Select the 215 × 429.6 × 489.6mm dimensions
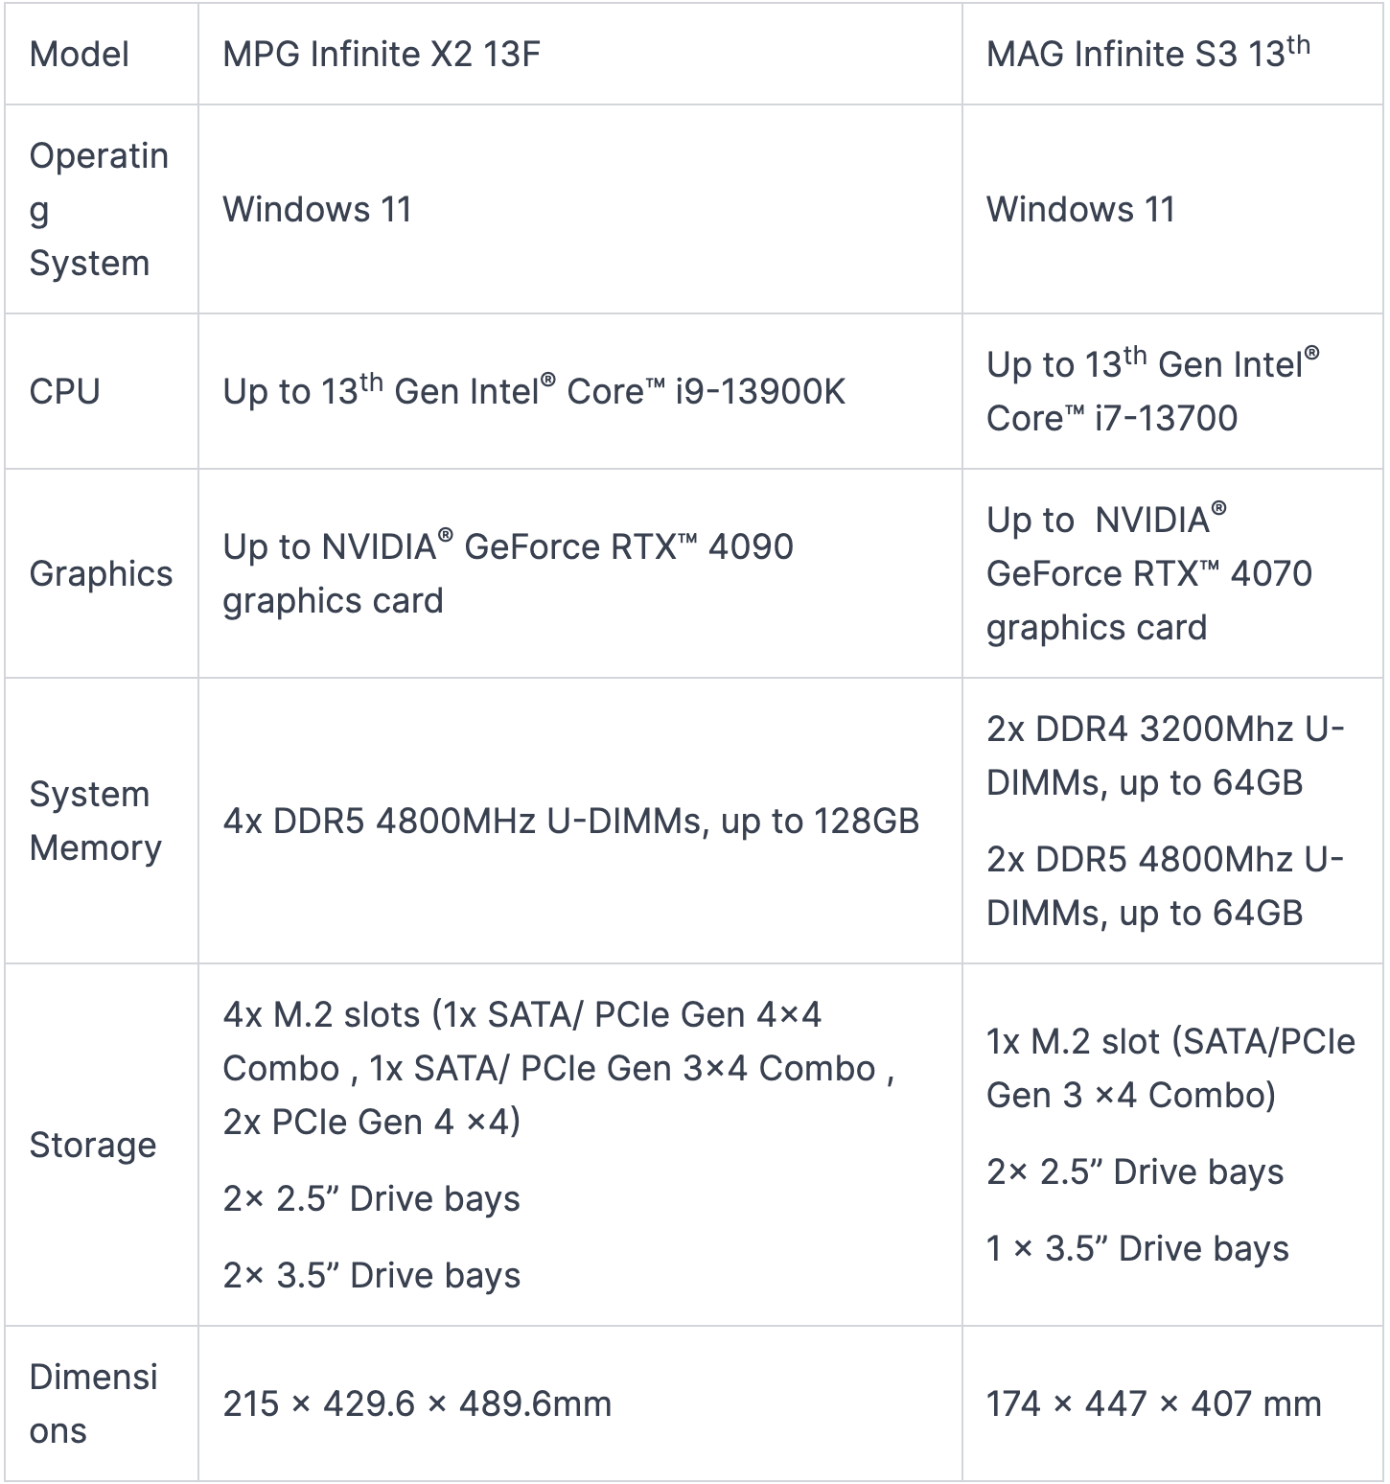1390x1484 pixels. point(417,1403)
